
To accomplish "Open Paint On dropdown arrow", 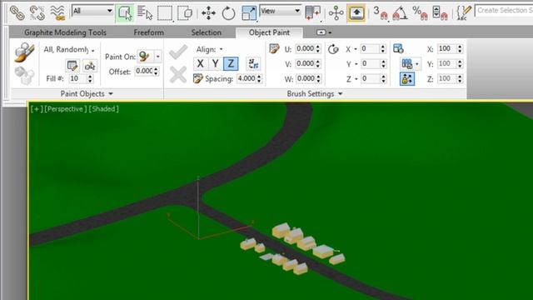I will [157, 56].
